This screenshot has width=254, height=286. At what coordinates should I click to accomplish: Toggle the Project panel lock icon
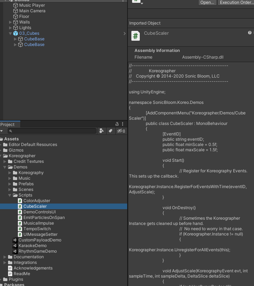(117, 124)
